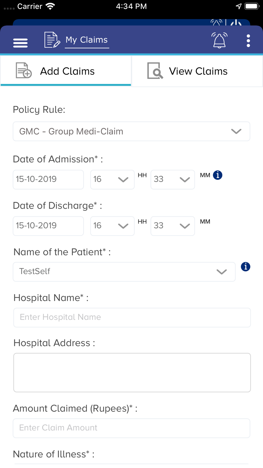Click the Date of Discharge date field
Screen dimensions: 263x468
[x=48, y=226]
